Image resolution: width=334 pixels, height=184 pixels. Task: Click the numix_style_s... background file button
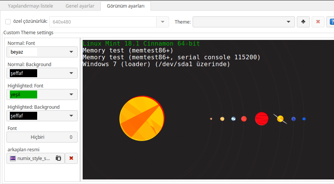tap(36, 159)
